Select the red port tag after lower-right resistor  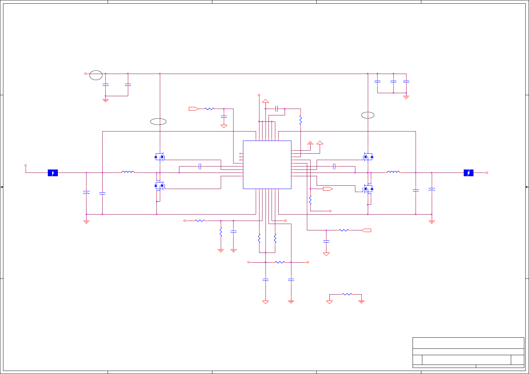[x=366, y=230]
